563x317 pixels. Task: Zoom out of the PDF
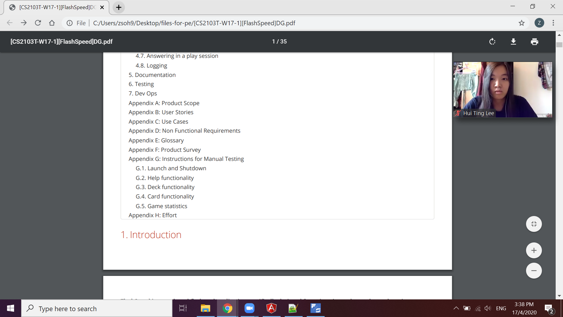coord(534,271)
